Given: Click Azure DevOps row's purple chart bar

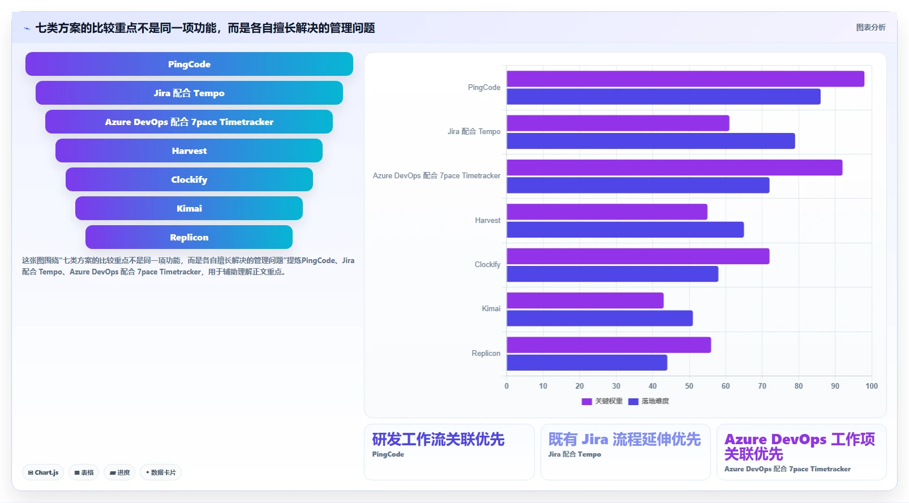Looking at the screenshot, I should click(x=675, y=167).
